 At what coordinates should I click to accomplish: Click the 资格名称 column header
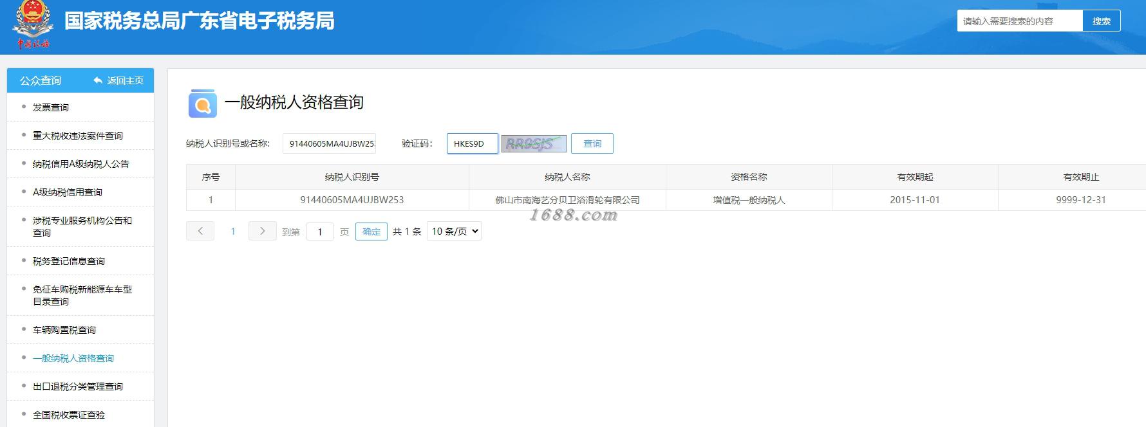[749, 177]
